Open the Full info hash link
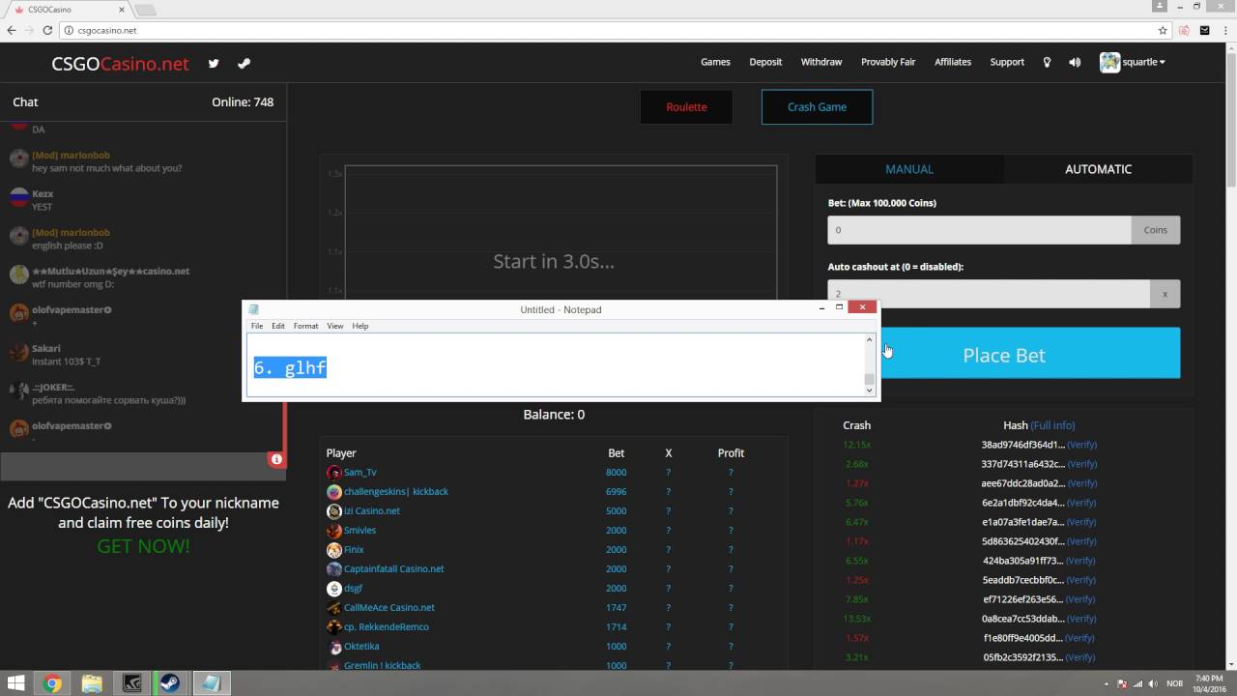1237x696 pixels. pyautogui.click(x=1052, y=425)
